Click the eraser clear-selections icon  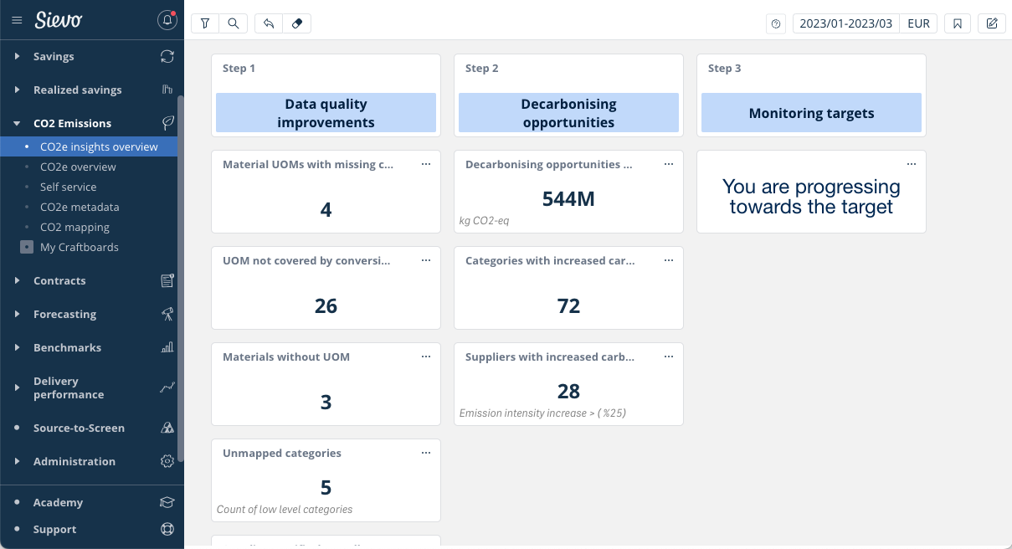tap(296, 23)
